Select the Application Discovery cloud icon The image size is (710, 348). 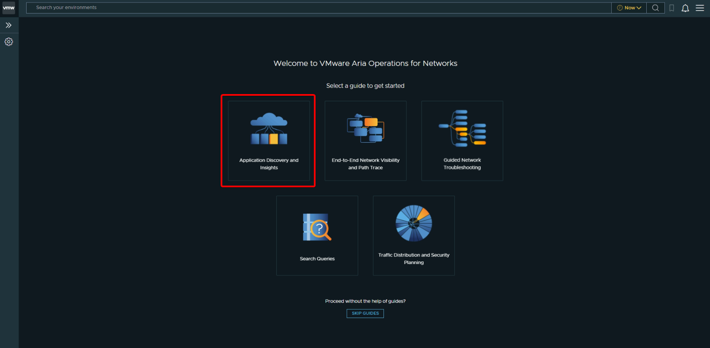coord(269,129)
